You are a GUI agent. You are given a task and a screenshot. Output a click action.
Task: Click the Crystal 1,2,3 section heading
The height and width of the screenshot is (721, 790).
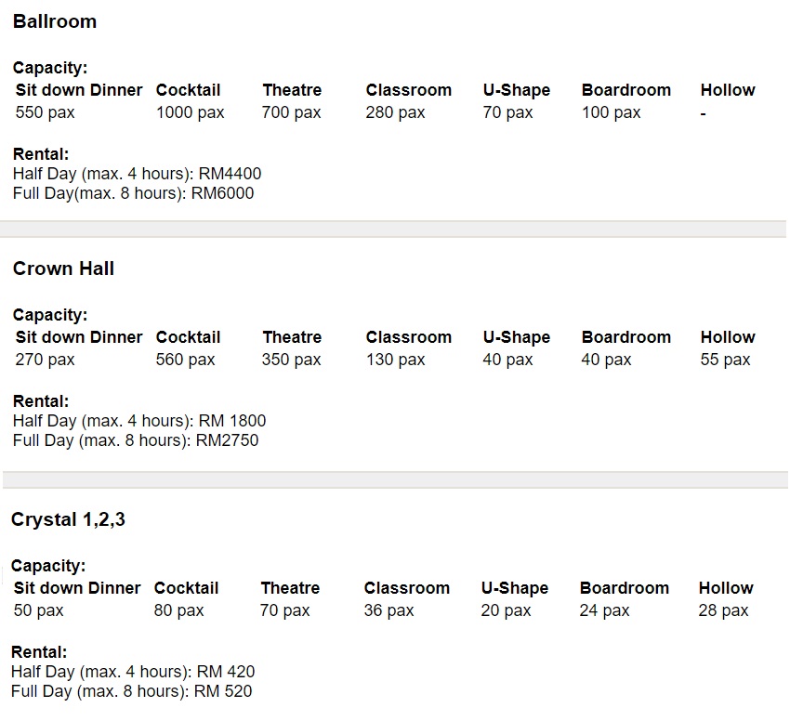68,519
